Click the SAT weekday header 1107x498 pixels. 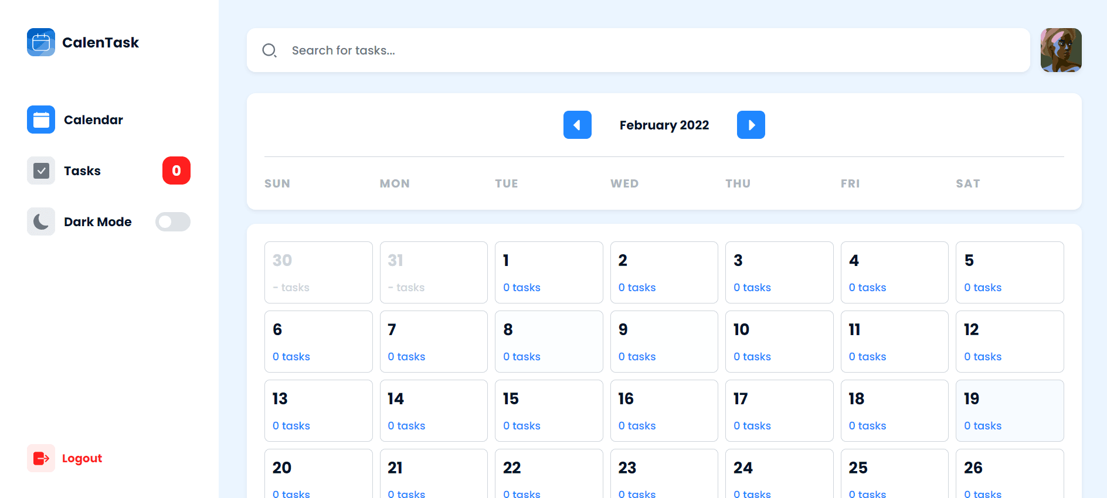tap(968, 183)
